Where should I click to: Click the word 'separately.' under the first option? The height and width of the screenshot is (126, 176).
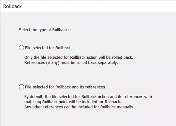point(108,63)
